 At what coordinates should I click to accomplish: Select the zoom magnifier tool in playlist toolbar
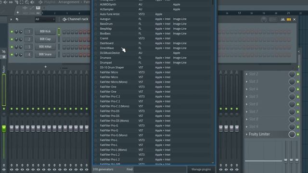[27, 2]
